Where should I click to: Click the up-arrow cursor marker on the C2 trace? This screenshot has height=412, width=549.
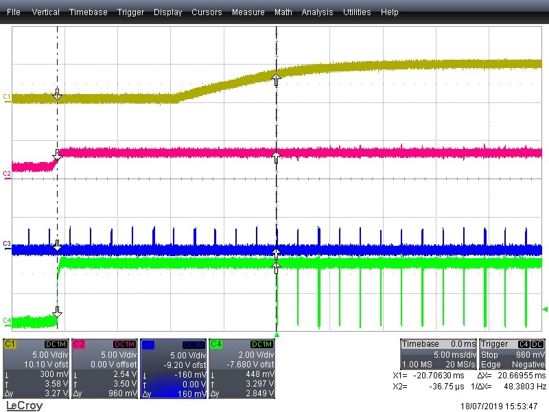[277, 157]
